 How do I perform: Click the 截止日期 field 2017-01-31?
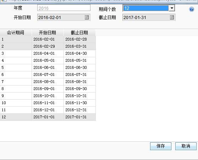(x=149, y=17)
